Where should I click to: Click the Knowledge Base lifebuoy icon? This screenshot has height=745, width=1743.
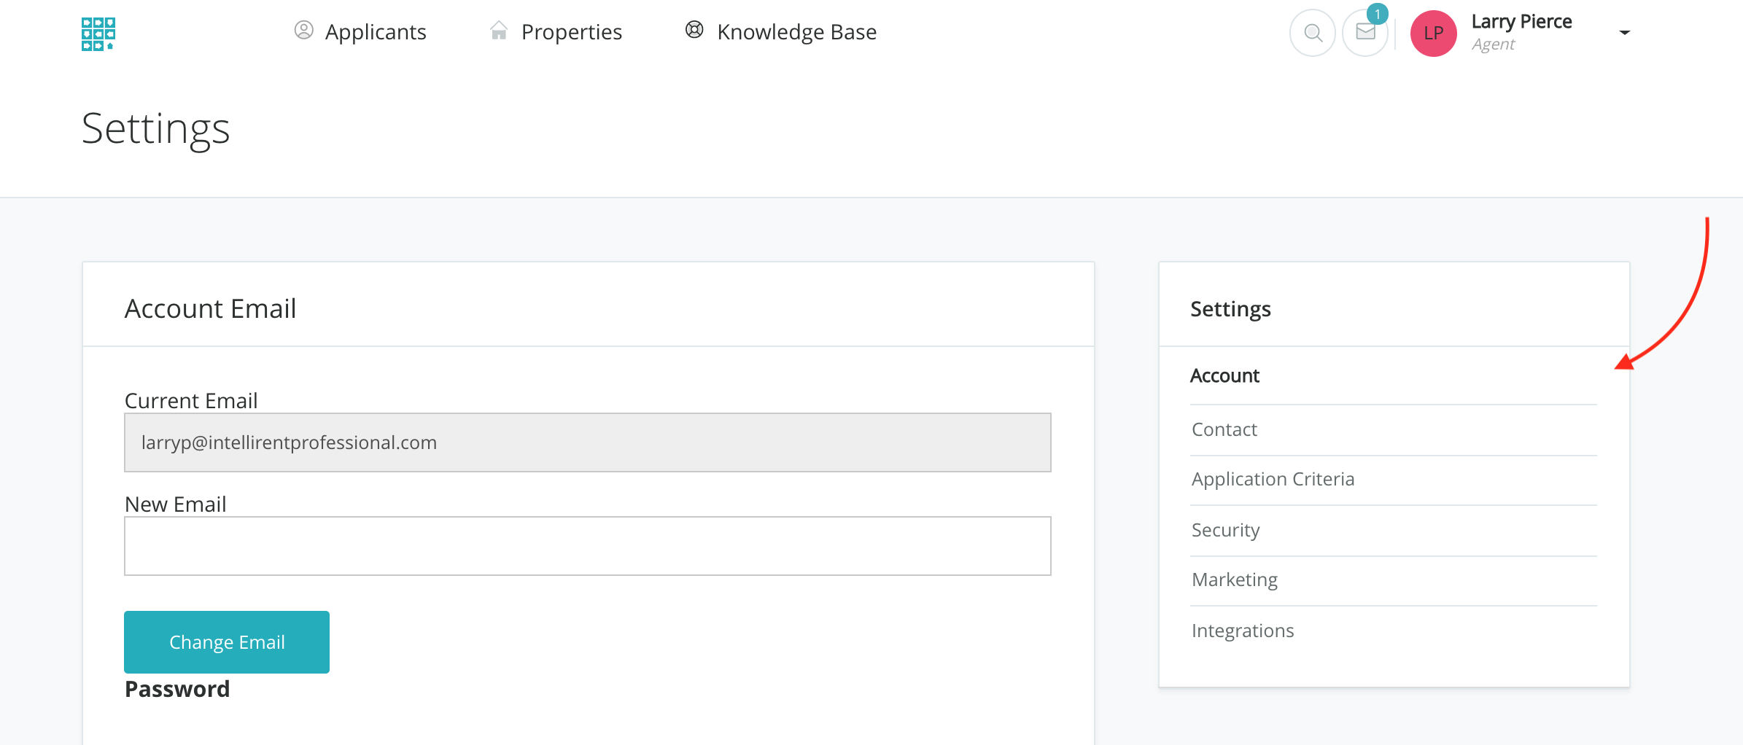[694, 30]
